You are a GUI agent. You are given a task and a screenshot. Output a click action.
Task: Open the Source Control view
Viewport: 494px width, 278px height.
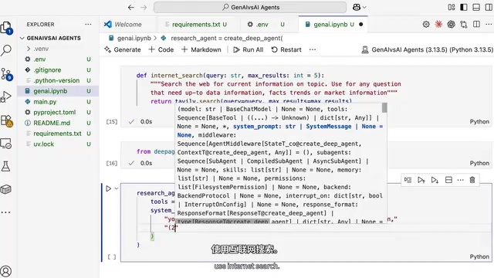point(6,74)
